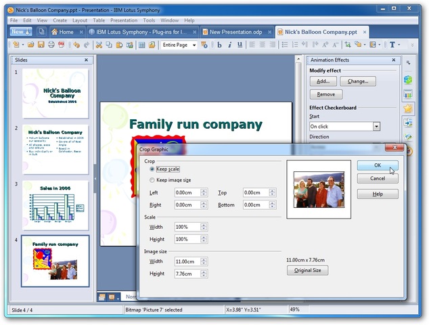Click the Italic formatting icon
This screenshot has height=325, width=429.
pyautogui.click(x=230, y=45)
